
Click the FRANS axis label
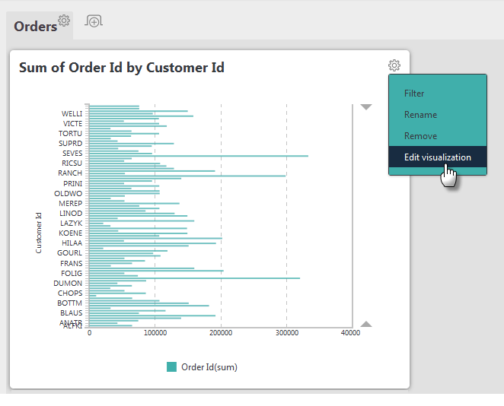click(x=72, y=264)
